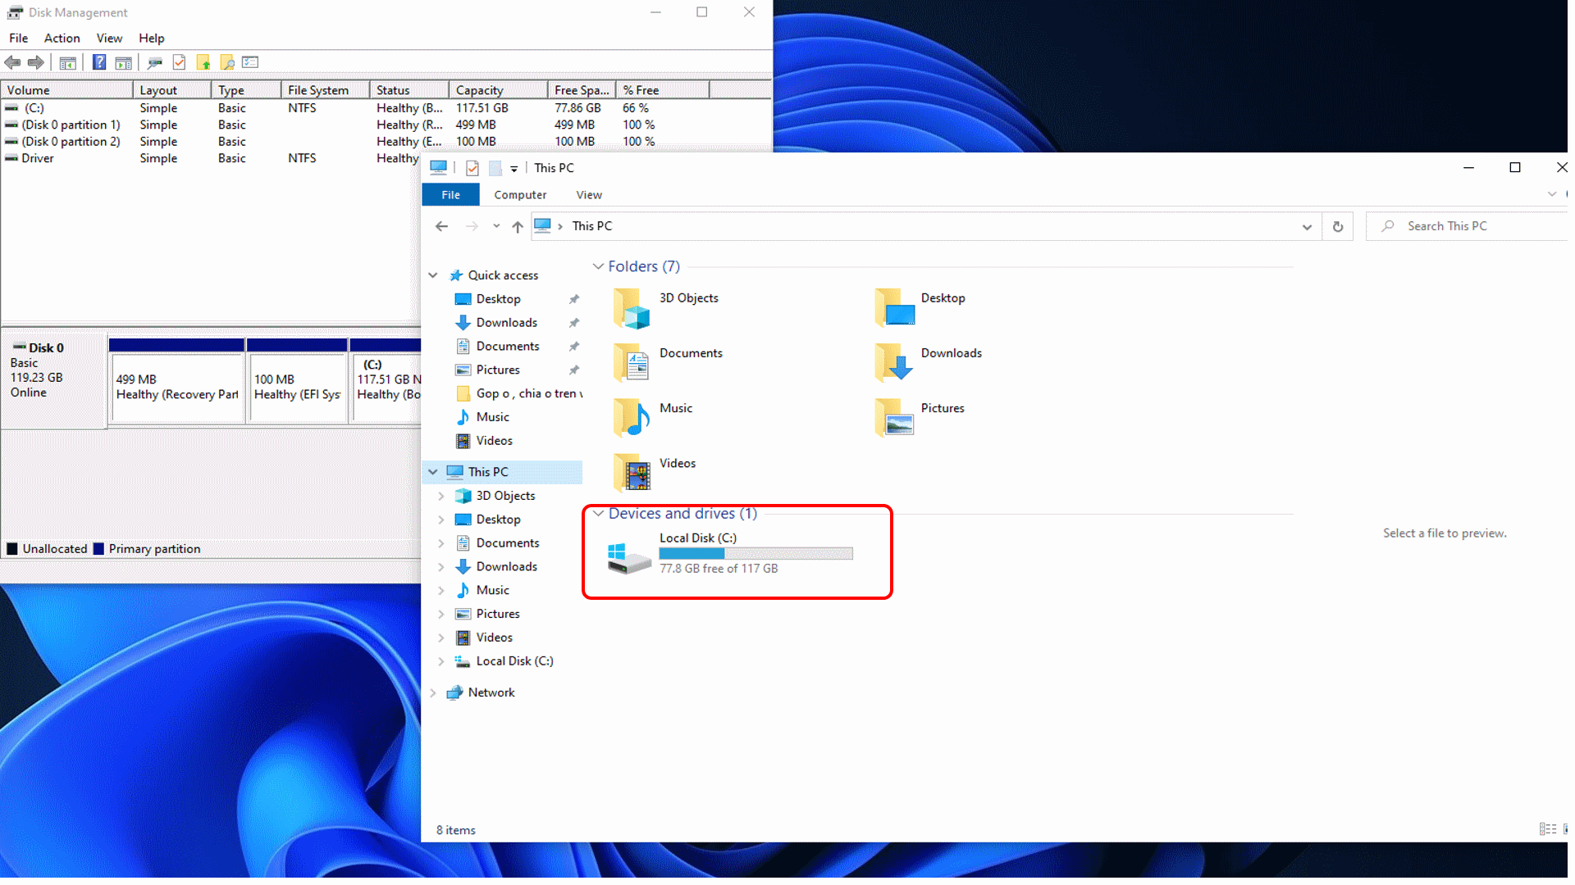The width and height of the screenshot is (1575, 885).
Task: Click the Help icon in Disk Management toolbar
Action: point(99,62)
